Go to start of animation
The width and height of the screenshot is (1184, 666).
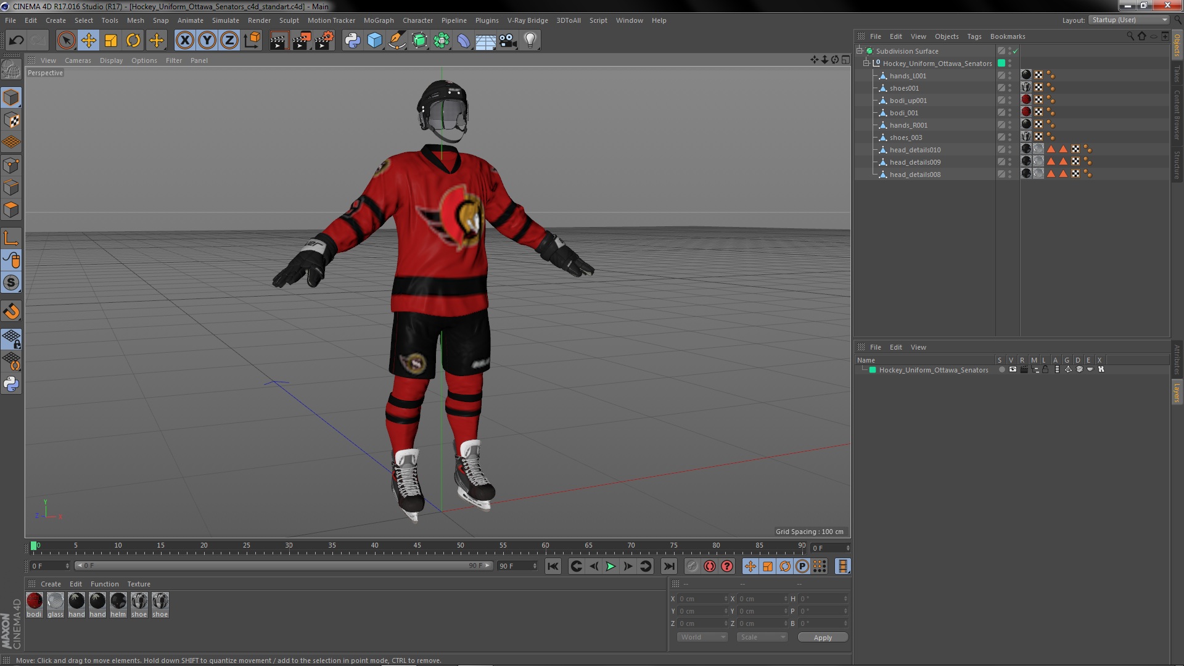click(x=553, y=566)
